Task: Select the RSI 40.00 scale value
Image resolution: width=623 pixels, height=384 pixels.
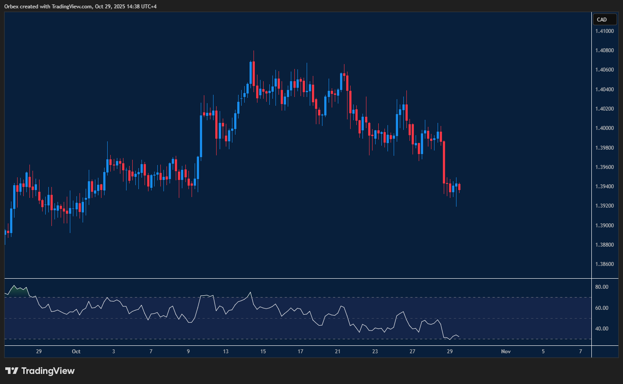Action: click(602, 328)
